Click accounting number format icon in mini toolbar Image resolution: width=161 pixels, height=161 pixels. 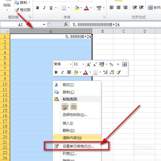(102, 64)
